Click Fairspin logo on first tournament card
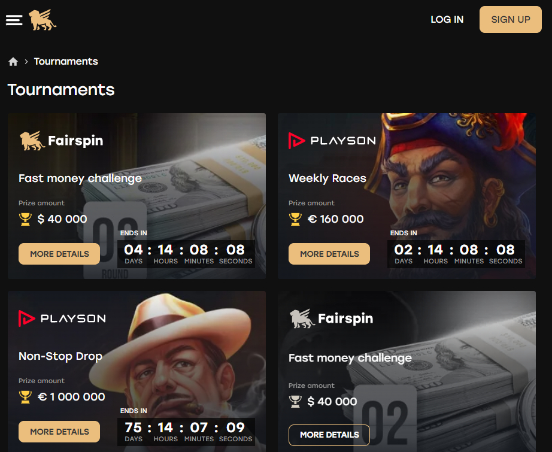This screenshot has width=552, height=452. tap(61, 141)
